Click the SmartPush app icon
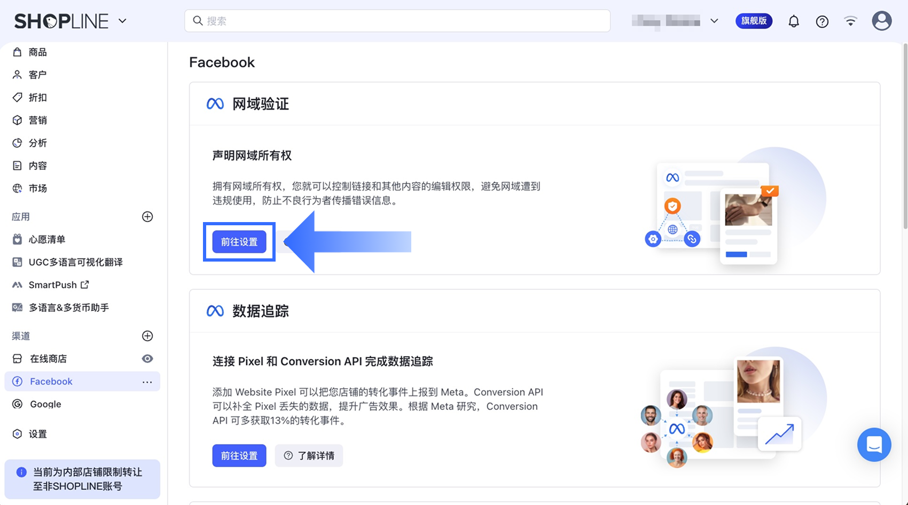Screen dimensions: 908x505 [x=18, y=285]
